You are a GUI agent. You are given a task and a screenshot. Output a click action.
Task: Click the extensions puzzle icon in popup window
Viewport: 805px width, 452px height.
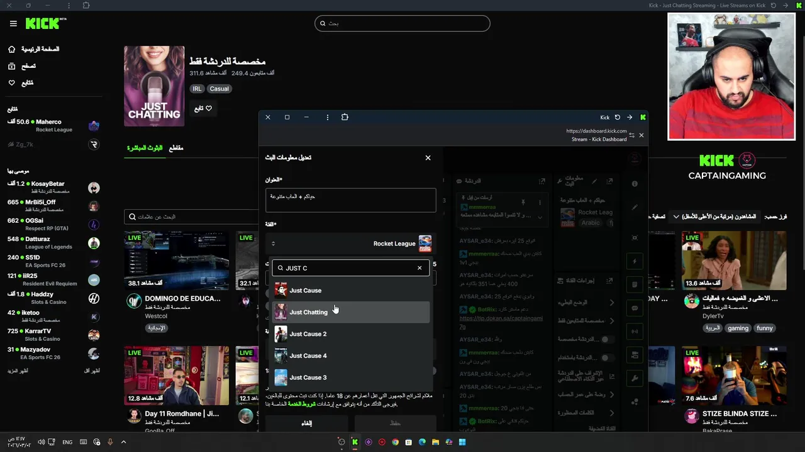point(345,117)
